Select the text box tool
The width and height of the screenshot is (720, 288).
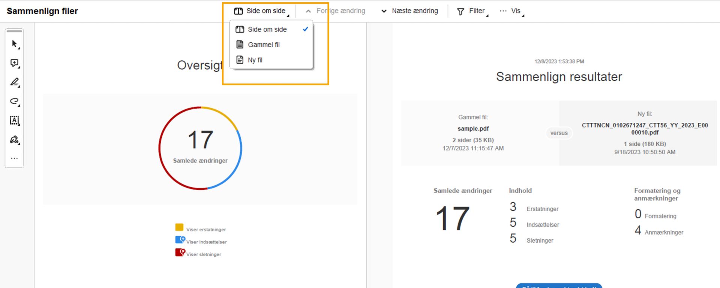click(15, 121)
